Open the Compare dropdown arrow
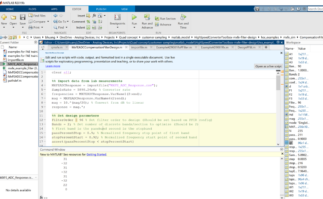The height and width of the screenshot is (199, 323). pyautogui.click(x=48, y=22)
